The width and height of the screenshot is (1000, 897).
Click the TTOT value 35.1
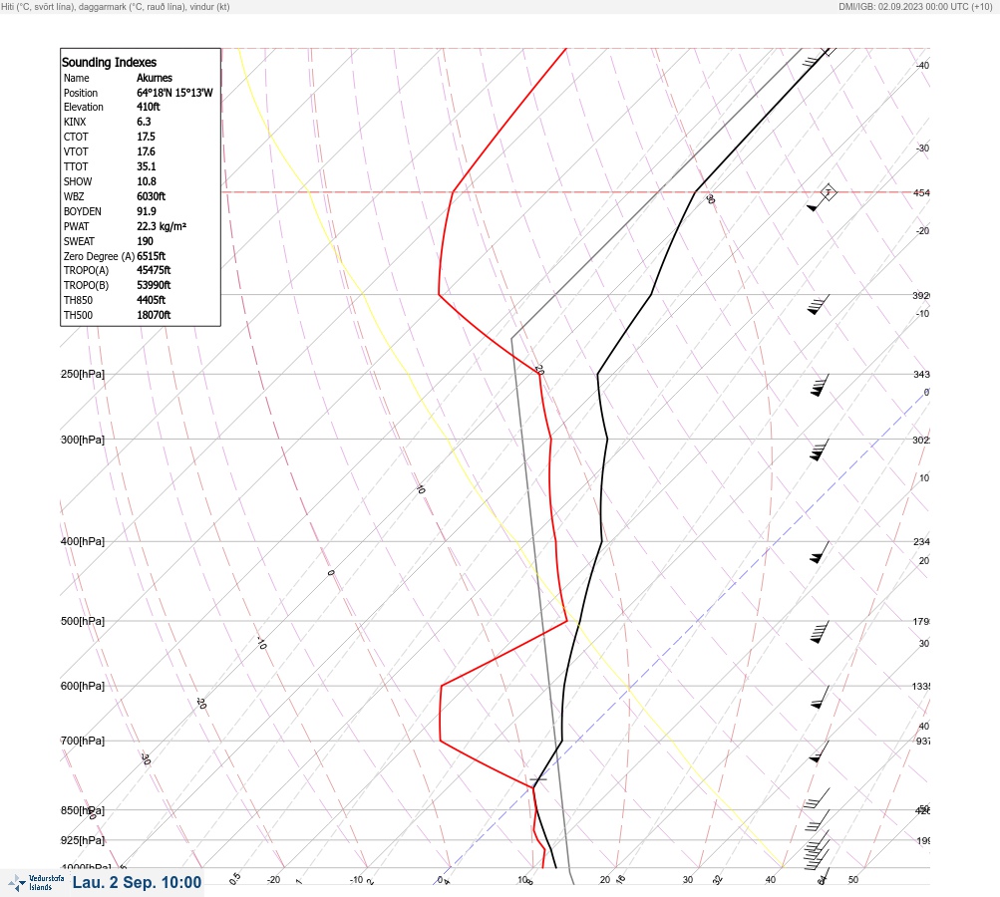tap(146, 166)
